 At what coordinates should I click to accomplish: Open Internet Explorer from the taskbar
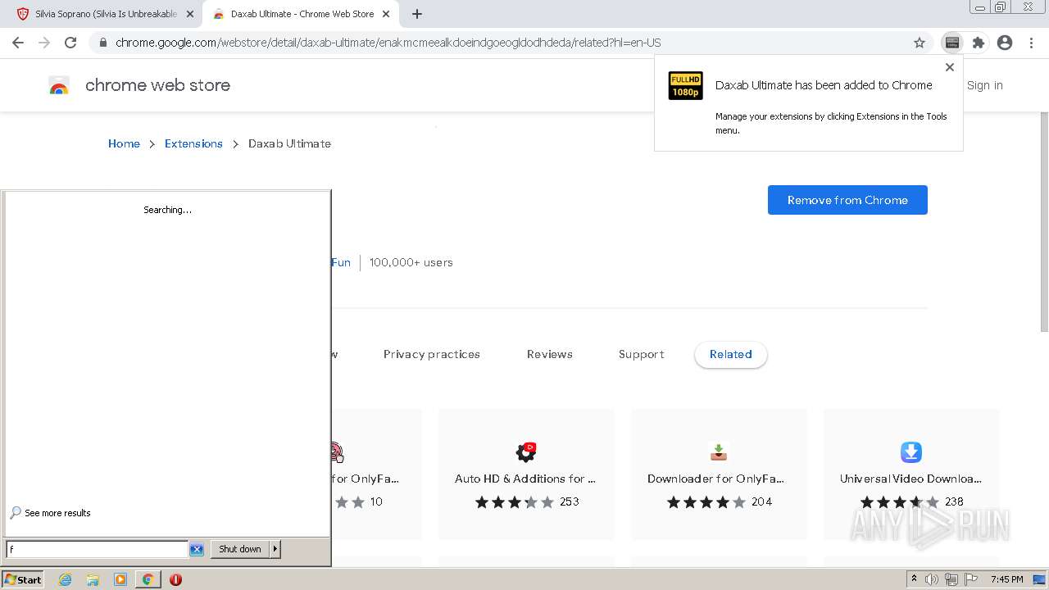pyautogui.click(x=66, y=579)
